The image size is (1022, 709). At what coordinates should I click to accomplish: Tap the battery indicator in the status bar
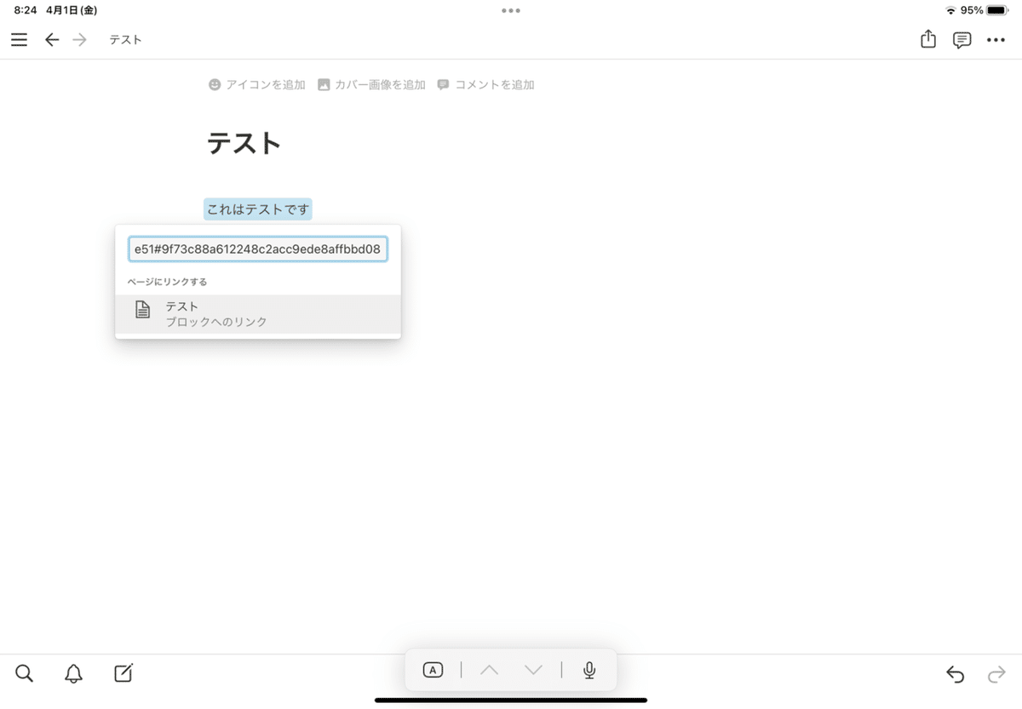997,10
